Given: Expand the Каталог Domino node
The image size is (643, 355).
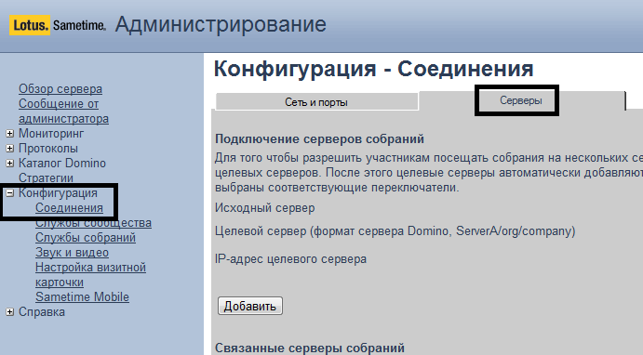Looking at the screenshot, I should [x=10, y=163].
